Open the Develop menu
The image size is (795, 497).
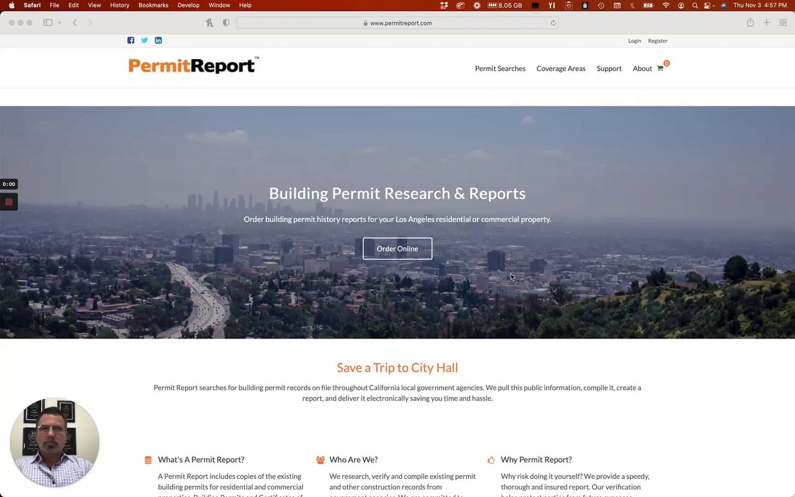pos(188,5)
